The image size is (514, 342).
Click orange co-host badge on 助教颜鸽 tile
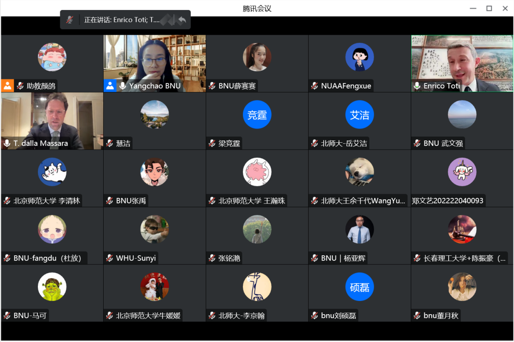(7, 86)
